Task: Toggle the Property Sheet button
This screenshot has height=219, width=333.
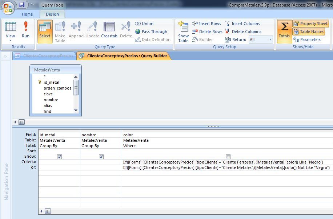Action: (x=310, y=24)
